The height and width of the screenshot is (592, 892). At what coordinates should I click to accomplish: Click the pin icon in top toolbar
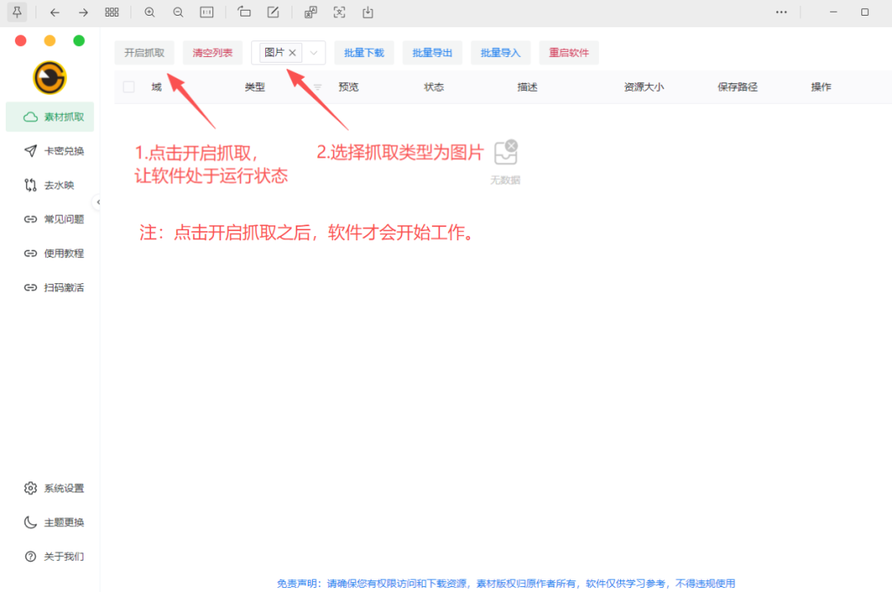17,12
